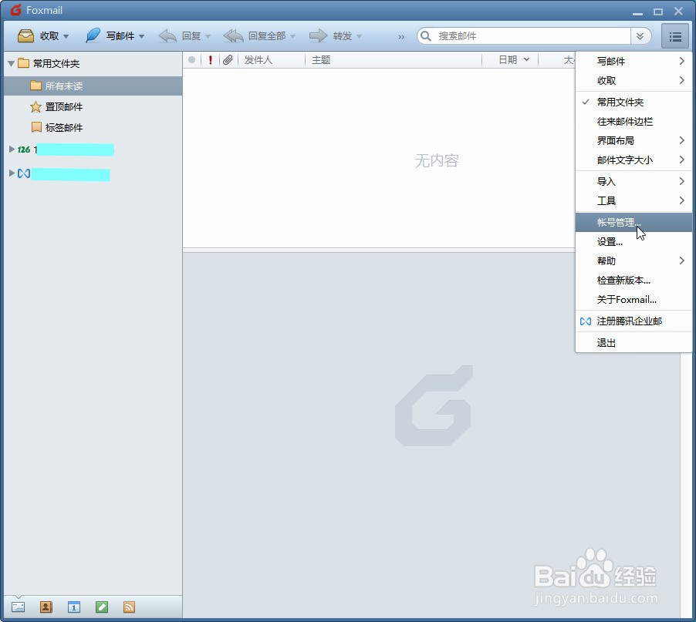
Task: Toggle the read status column header
Action: pos(193,59)
